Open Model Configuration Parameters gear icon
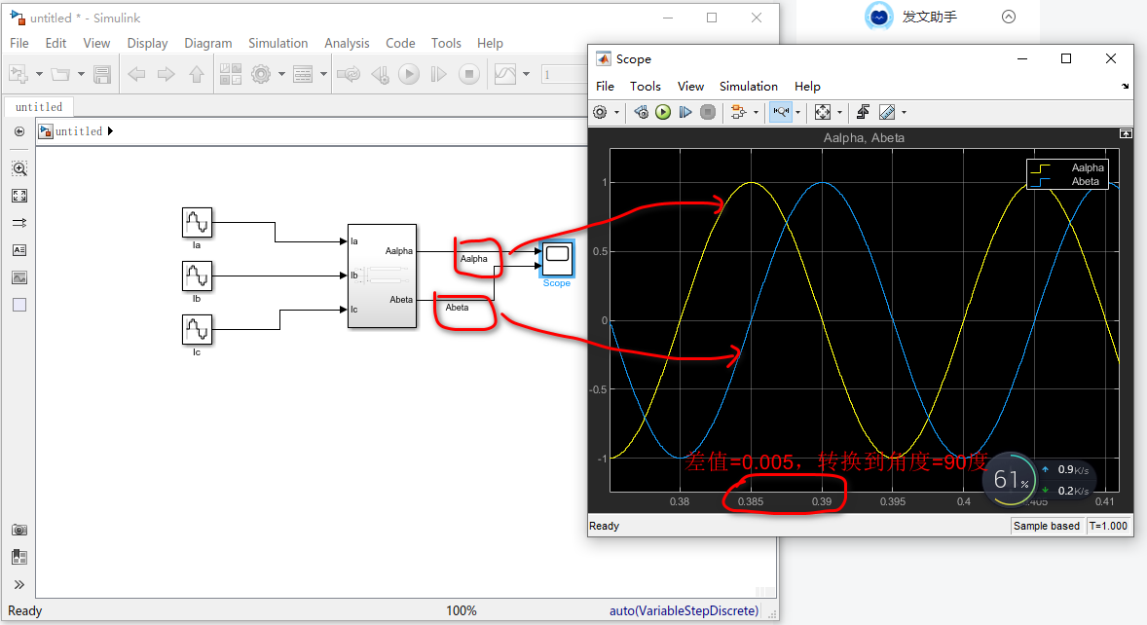The width and height of the screenshot is (1147, 625). click(260, 73)
